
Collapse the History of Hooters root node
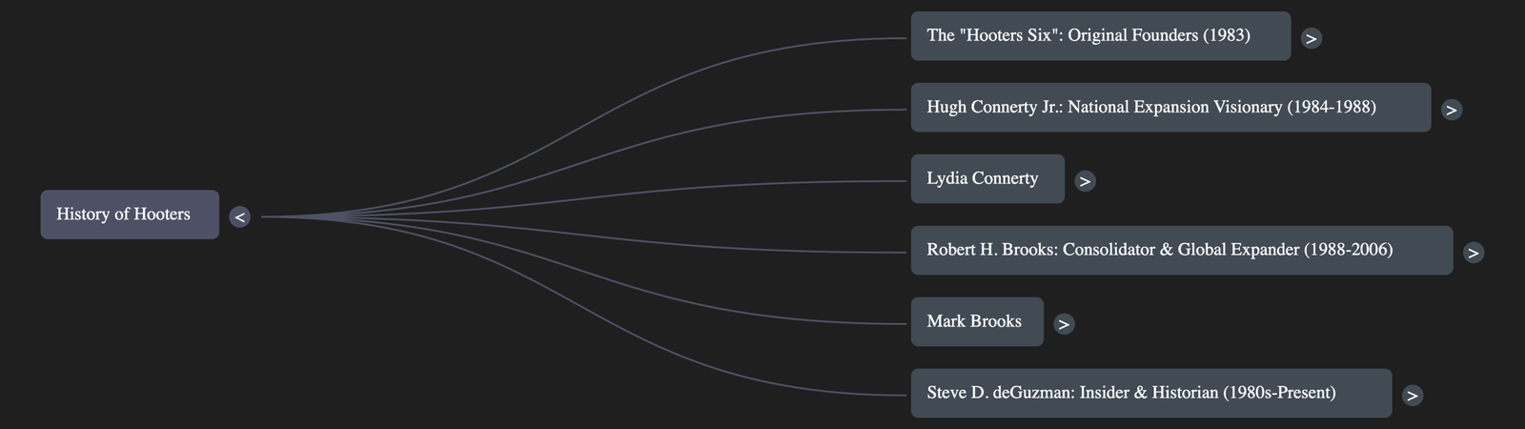(x=240, y=217)
